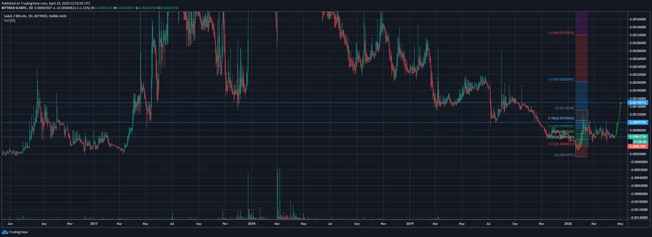The height and width of the screenshot is (237, 652).
Task: Select the 1(0.00130248) Fibonacci level label
Action: coord(564,108)
